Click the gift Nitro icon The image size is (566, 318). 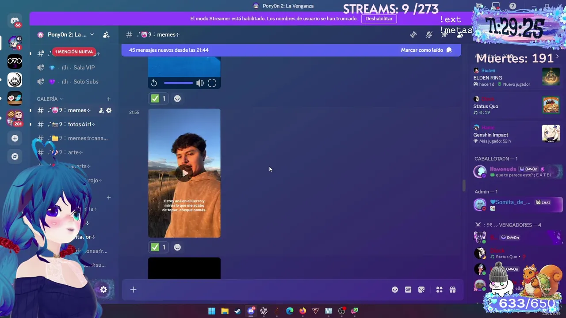click(x=452, y=290)
